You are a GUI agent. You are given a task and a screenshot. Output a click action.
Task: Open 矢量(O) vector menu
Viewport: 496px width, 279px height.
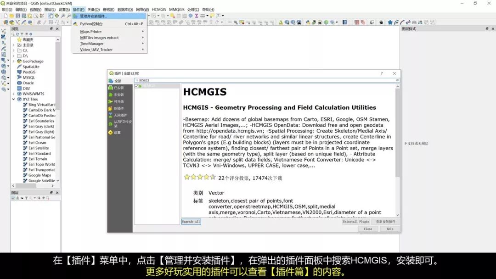click(93, 10)
